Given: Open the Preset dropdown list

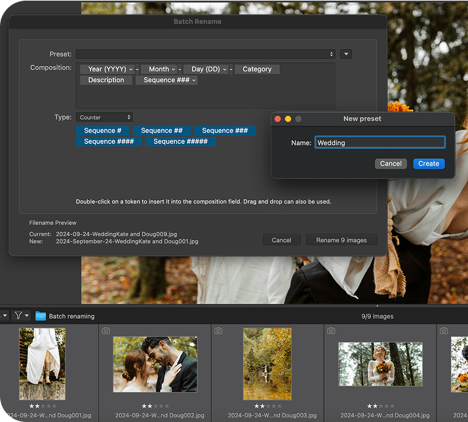Looking at the screenshot, I should 206,54.
